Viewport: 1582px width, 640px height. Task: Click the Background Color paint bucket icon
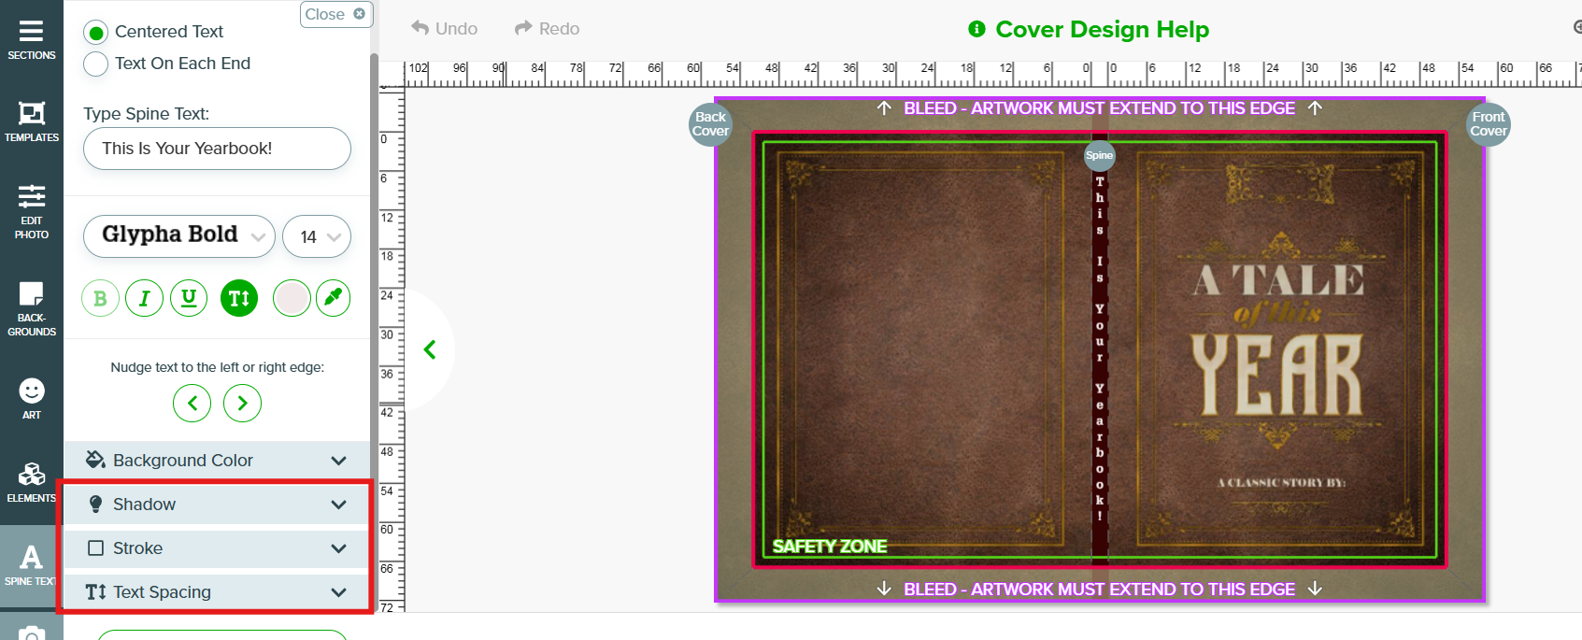pos(95,460)
